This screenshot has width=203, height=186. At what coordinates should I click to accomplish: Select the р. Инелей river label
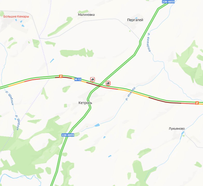[130, 94]
